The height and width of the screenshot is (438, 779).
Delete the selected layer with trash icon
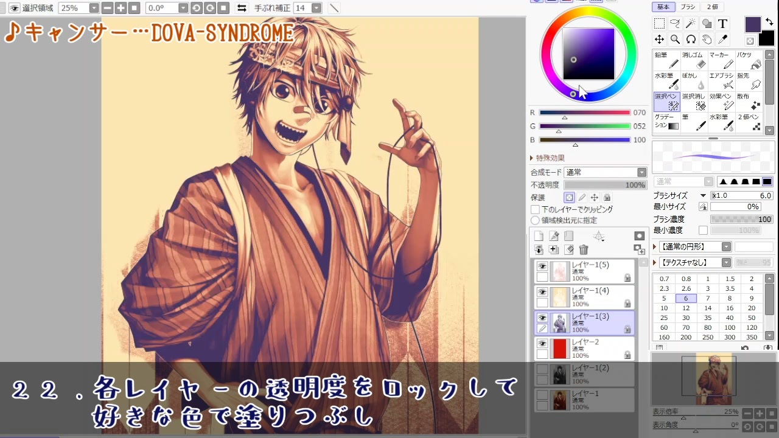(x=584, y=249)
